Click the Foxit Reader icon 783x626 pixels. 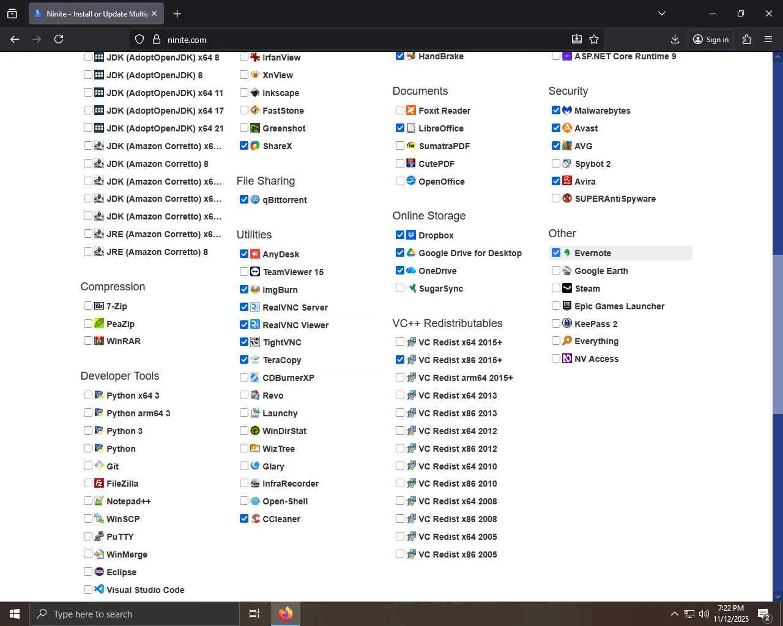pyautogui.click(x=411, y=110)
